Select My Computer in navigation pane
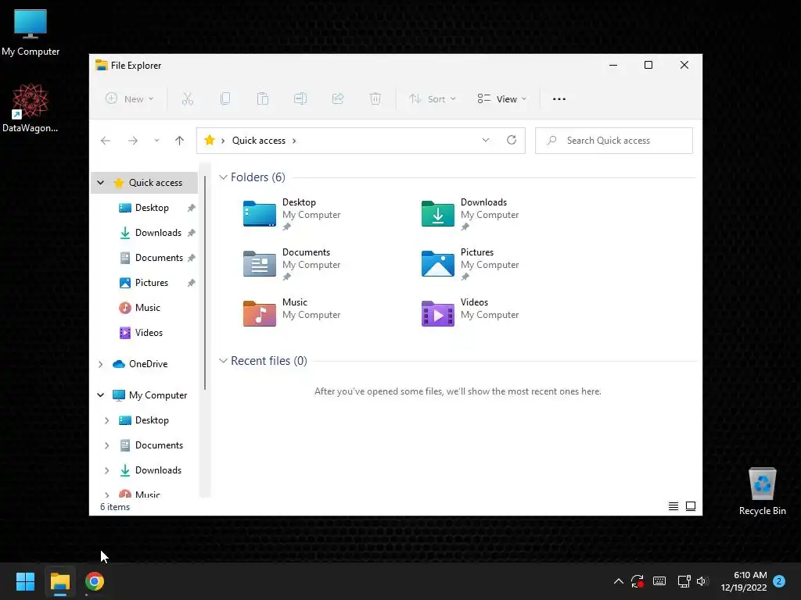The image size is (801, 600). [x=158, y=395]
